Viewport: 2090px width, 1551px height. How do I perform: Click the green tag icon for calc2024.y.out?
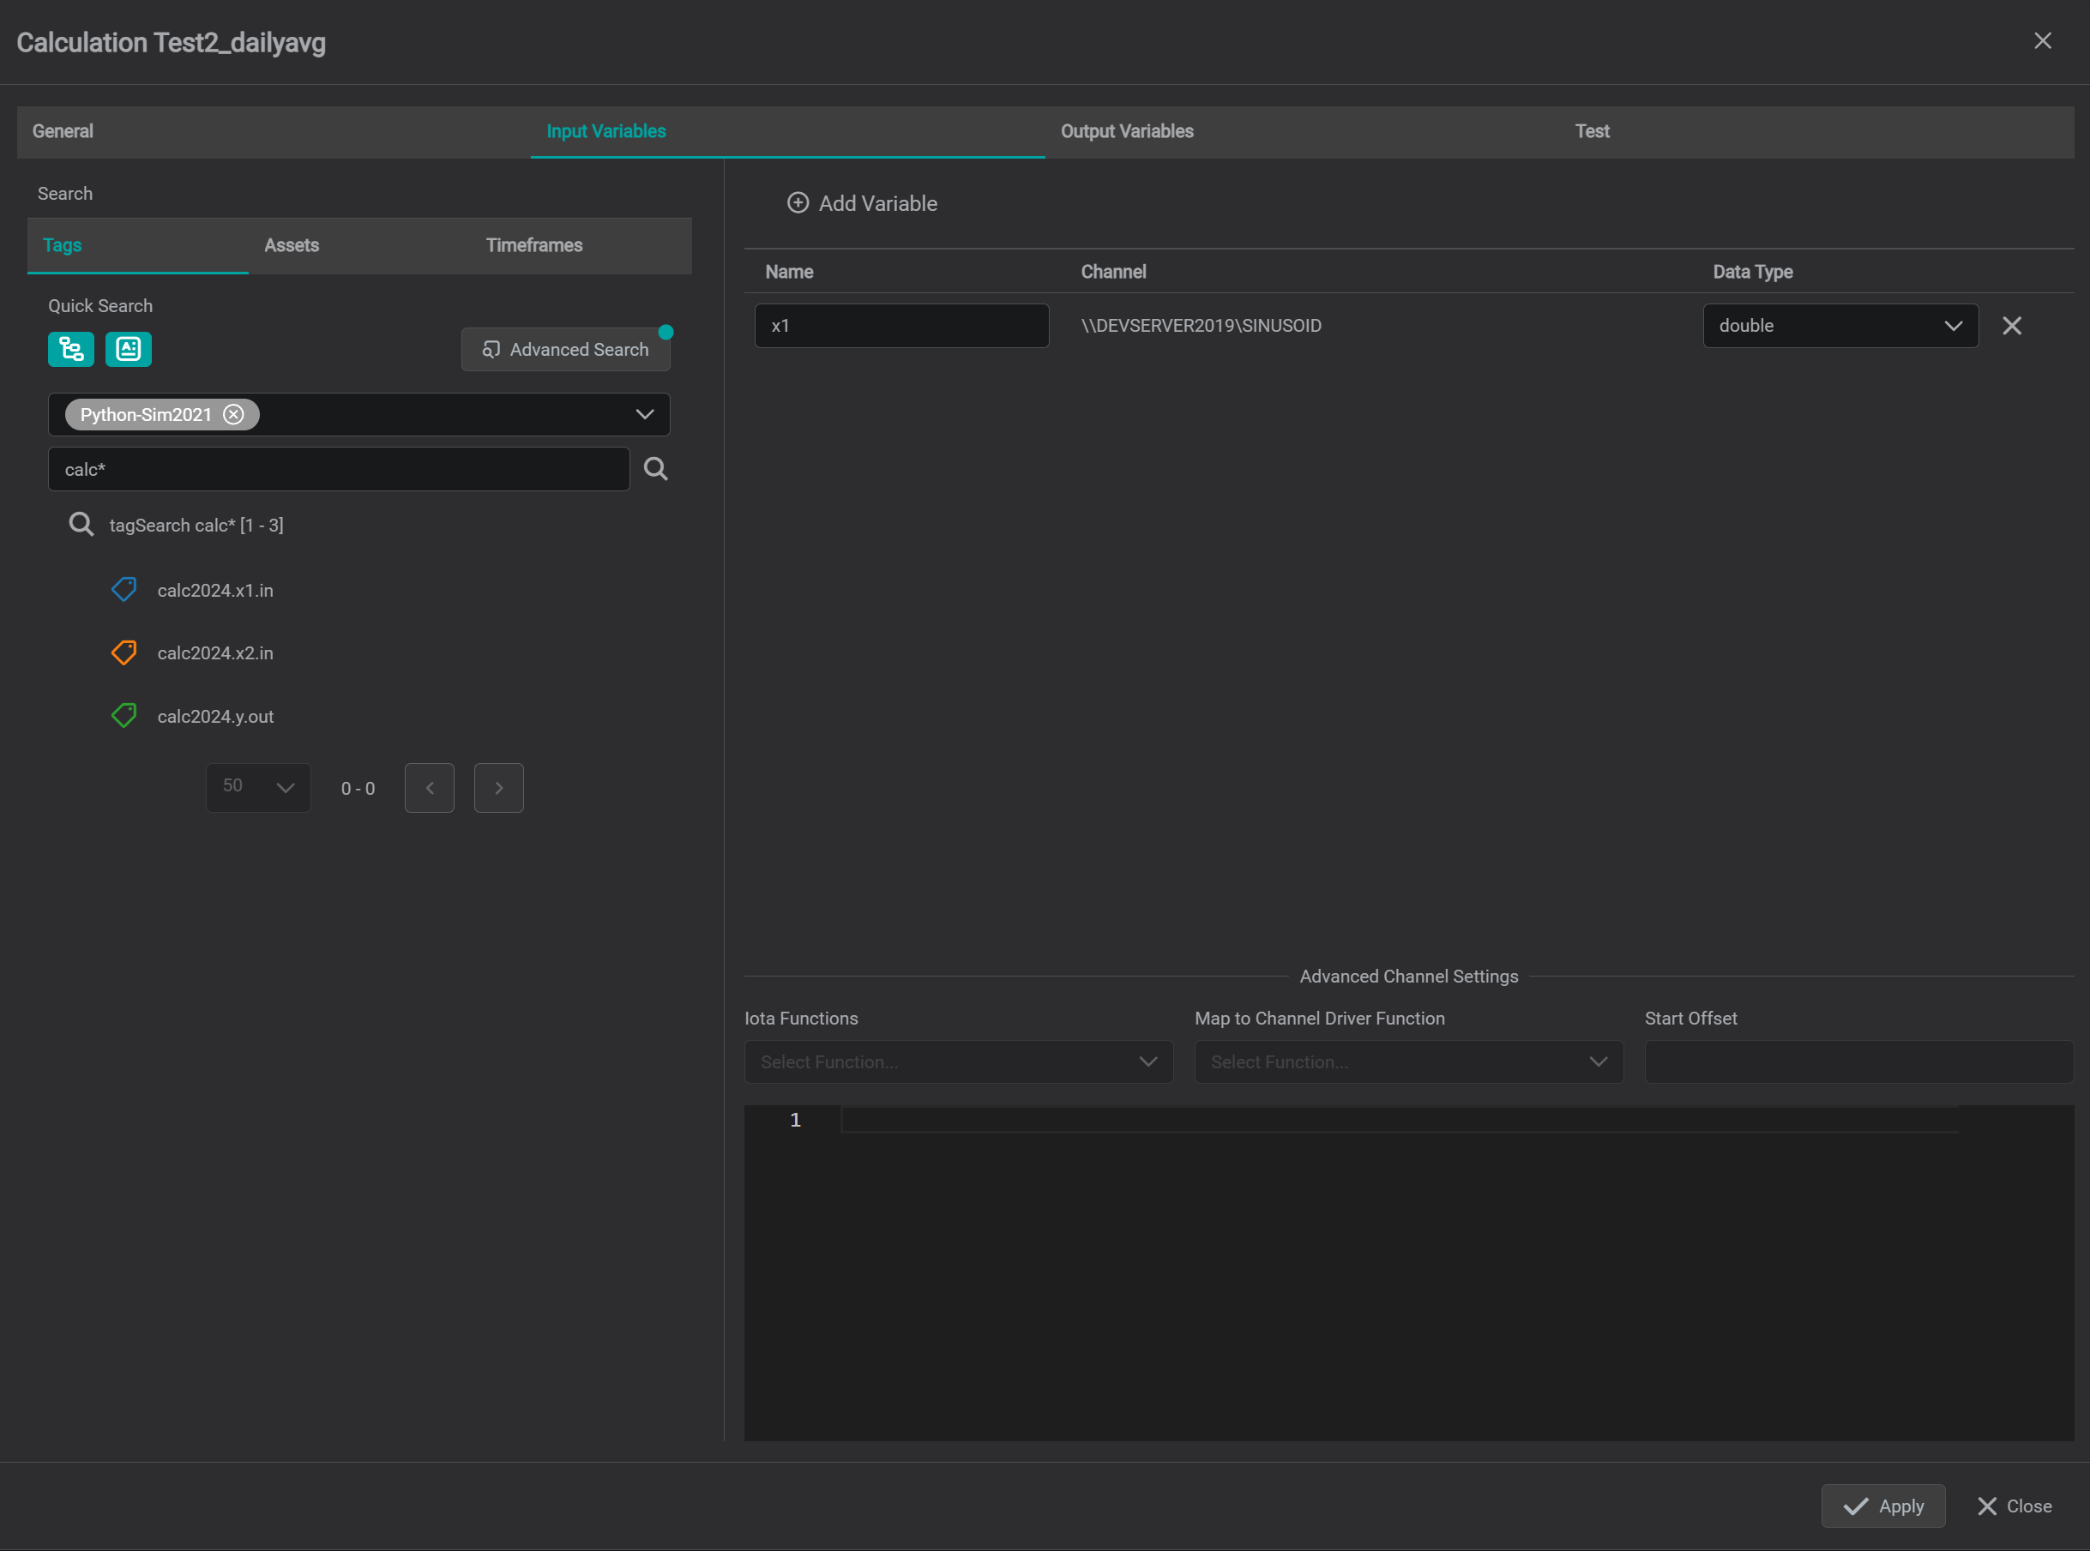tap(124, 717)
